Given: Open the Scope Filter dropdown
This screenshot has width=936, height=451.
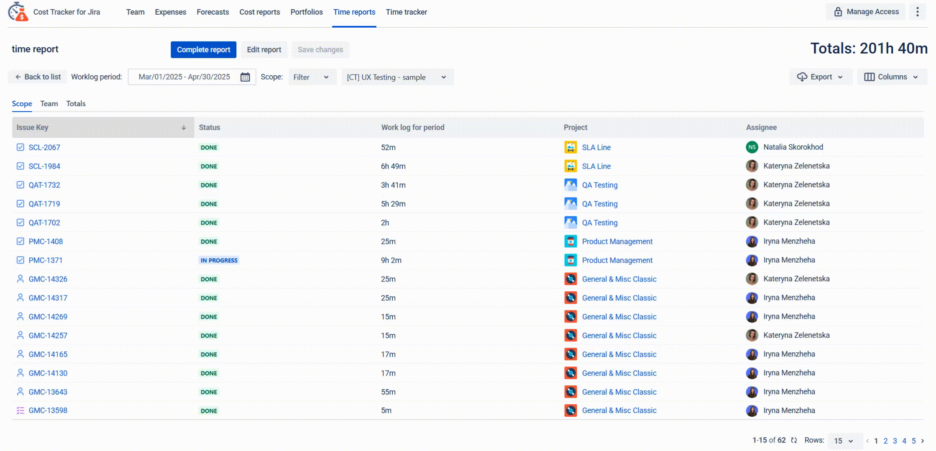Looking at the screenshot, I should (x=312, y=77).
